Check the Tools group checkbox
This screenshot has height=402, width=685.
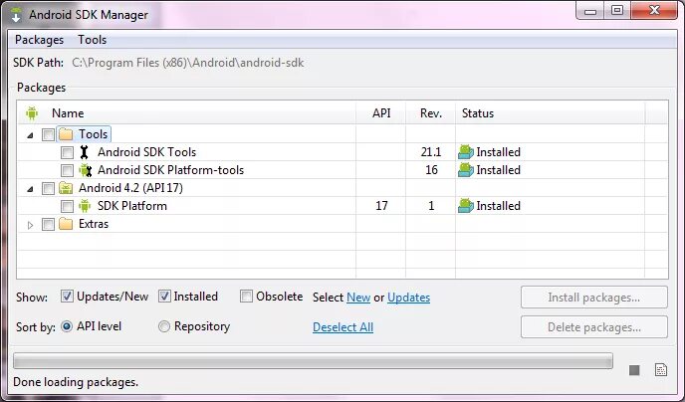tap(48, 134)
